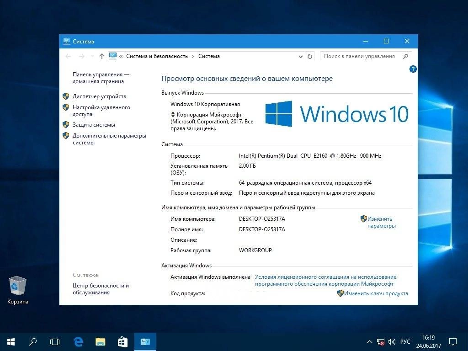Go up one level with Up arrow

tap(101, 56)
